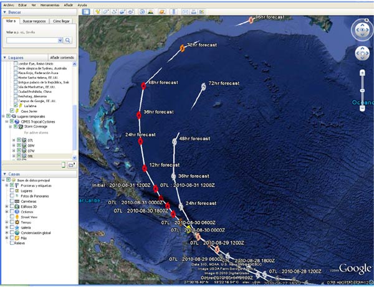Open the Archivo menu
The width and height of the screenshot is (374, 287).
[x=8, y=5]
